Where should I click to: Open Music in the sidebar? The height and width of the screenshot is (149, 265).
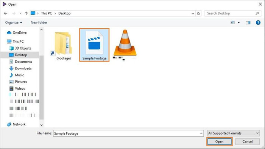[17, 75]
